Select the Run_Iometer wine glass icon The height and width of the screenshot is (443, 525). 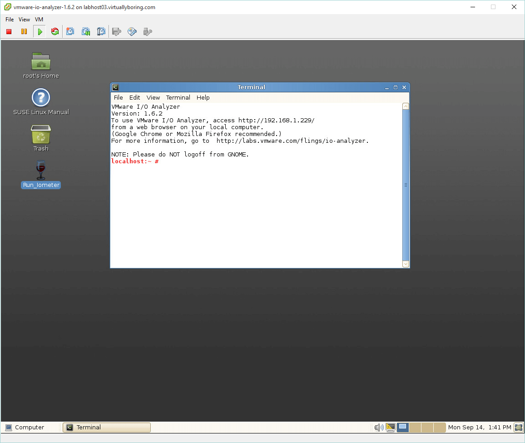[x=41, y=175]
